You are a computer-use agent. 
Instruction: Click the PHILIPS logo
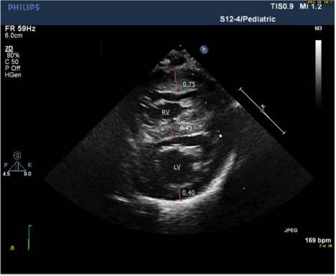point(24,7)
